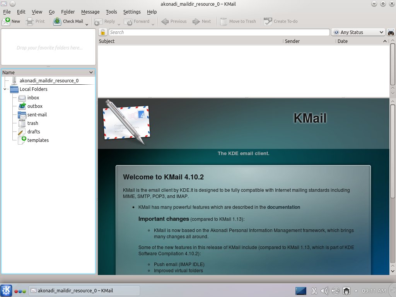Click the binoculars advanced search icon
This screenshot has height=297, width=396.
(391, 32)
